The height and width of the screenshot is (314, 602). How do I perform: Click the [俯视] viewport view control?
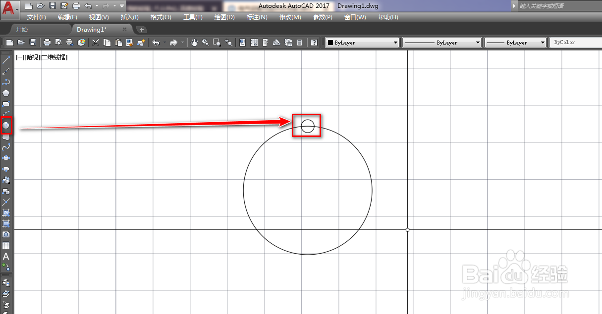point(32,57)
